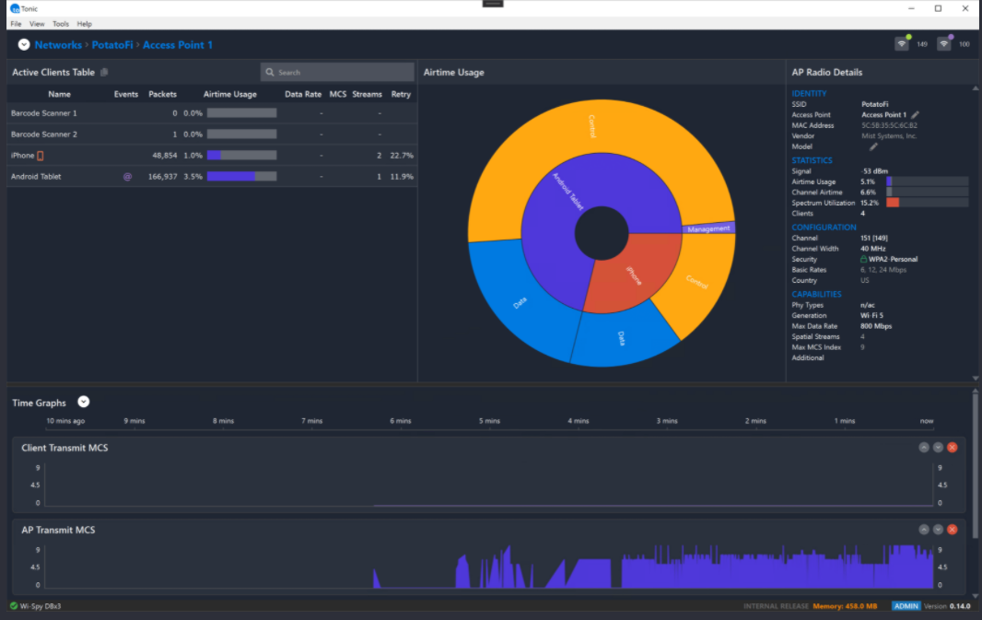This screenshot has width=982, height=620.
Task: Open the File menu
Action: pos(17,24)
